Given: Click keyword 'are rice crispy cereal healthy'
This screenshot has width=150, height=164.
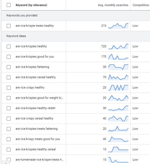Looking at the screenshot, I should click(x=34, y=118).
